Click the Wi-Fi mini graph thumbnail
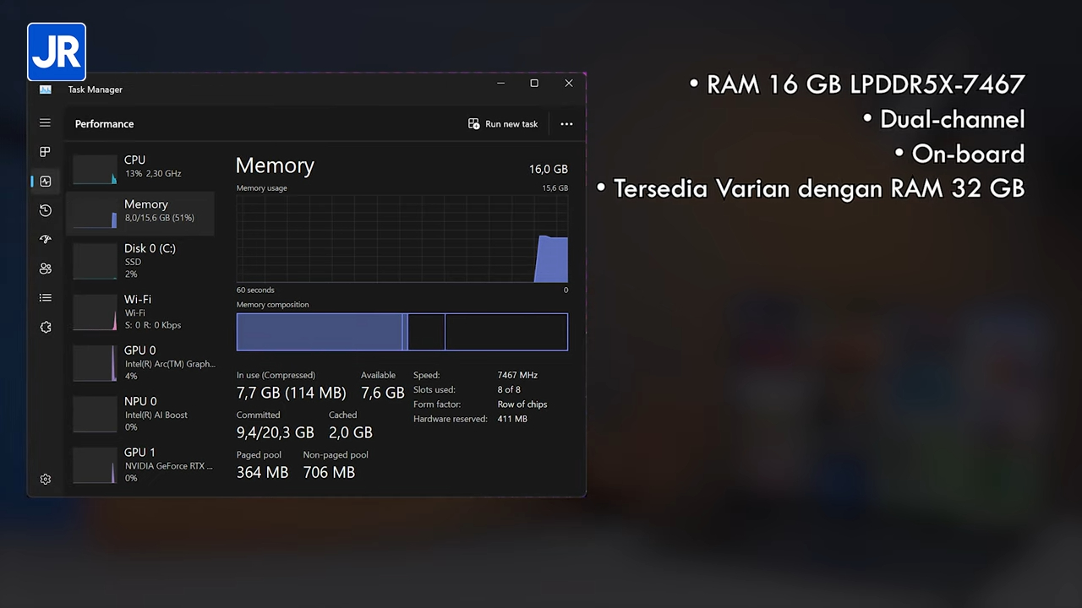The image size is (1082, 608). click(95, 312)
